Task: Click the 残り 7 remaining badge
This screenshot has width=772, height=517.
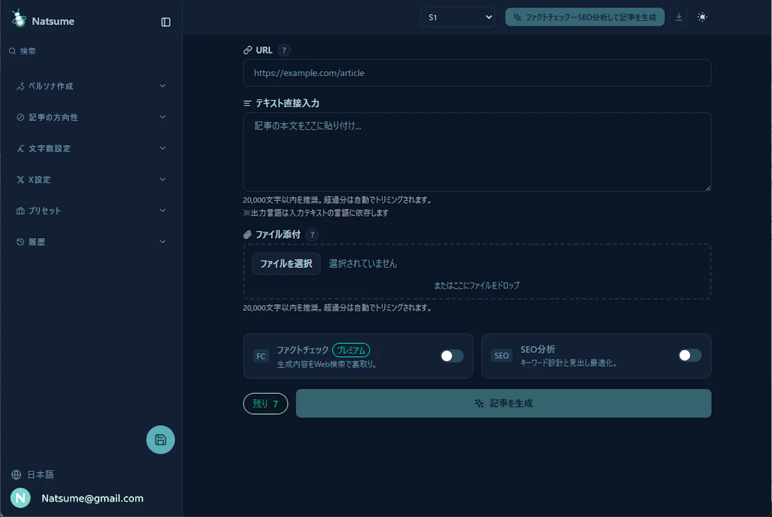Action: tap(265, 404)
